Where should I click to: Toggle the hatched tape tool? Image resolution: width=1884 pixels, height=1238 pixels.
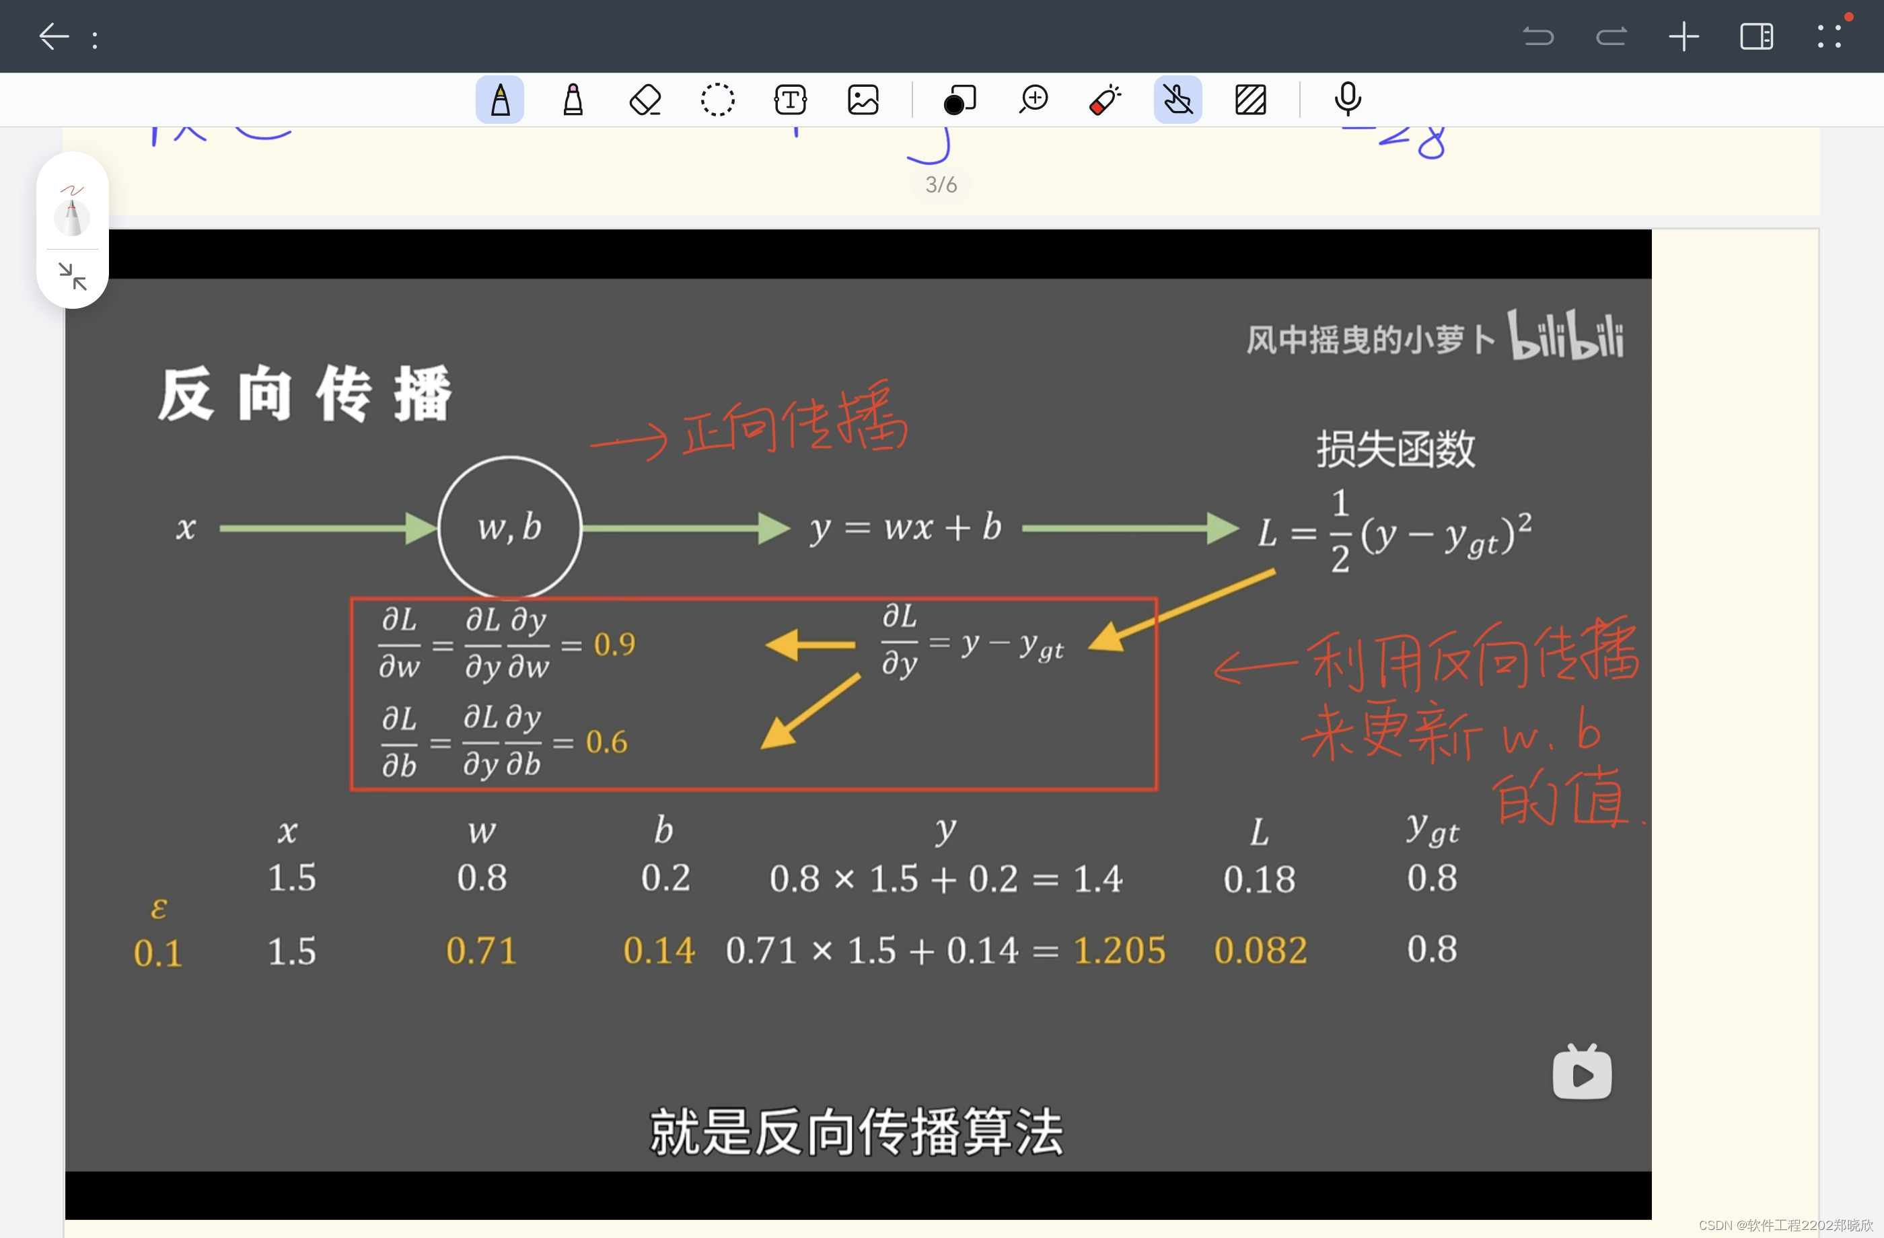pos(1250,100)
